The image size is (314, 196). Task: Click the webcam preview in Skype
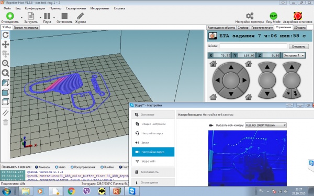(248, 158)
